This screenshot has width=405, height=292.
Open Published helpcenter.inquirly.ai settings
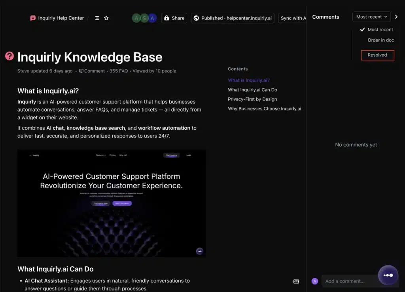tap(233, 18)
